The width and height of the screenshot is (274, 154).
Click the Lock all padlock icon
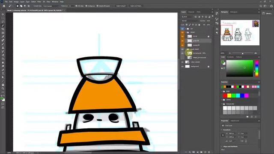point(199,25)
